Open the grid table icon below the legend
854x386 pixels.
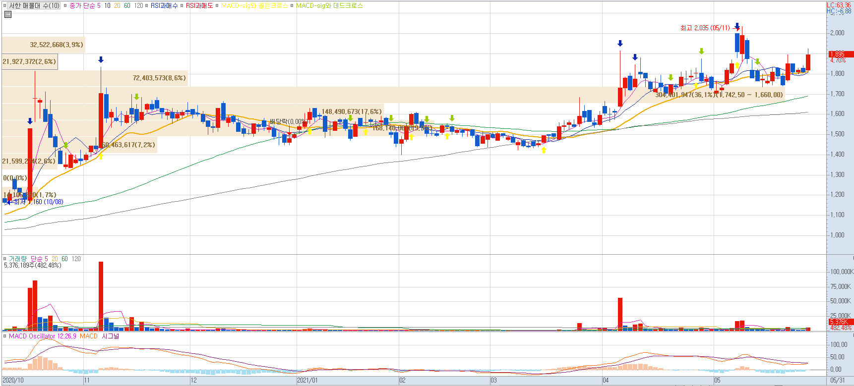(x=7, y=14)
